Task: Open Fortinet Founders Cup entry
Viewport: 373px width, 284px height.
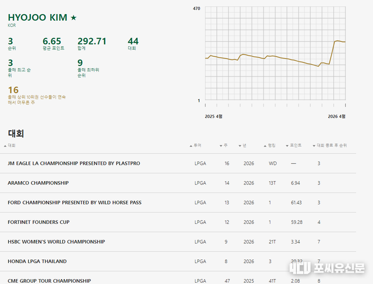Action: (x=39, y=222)
